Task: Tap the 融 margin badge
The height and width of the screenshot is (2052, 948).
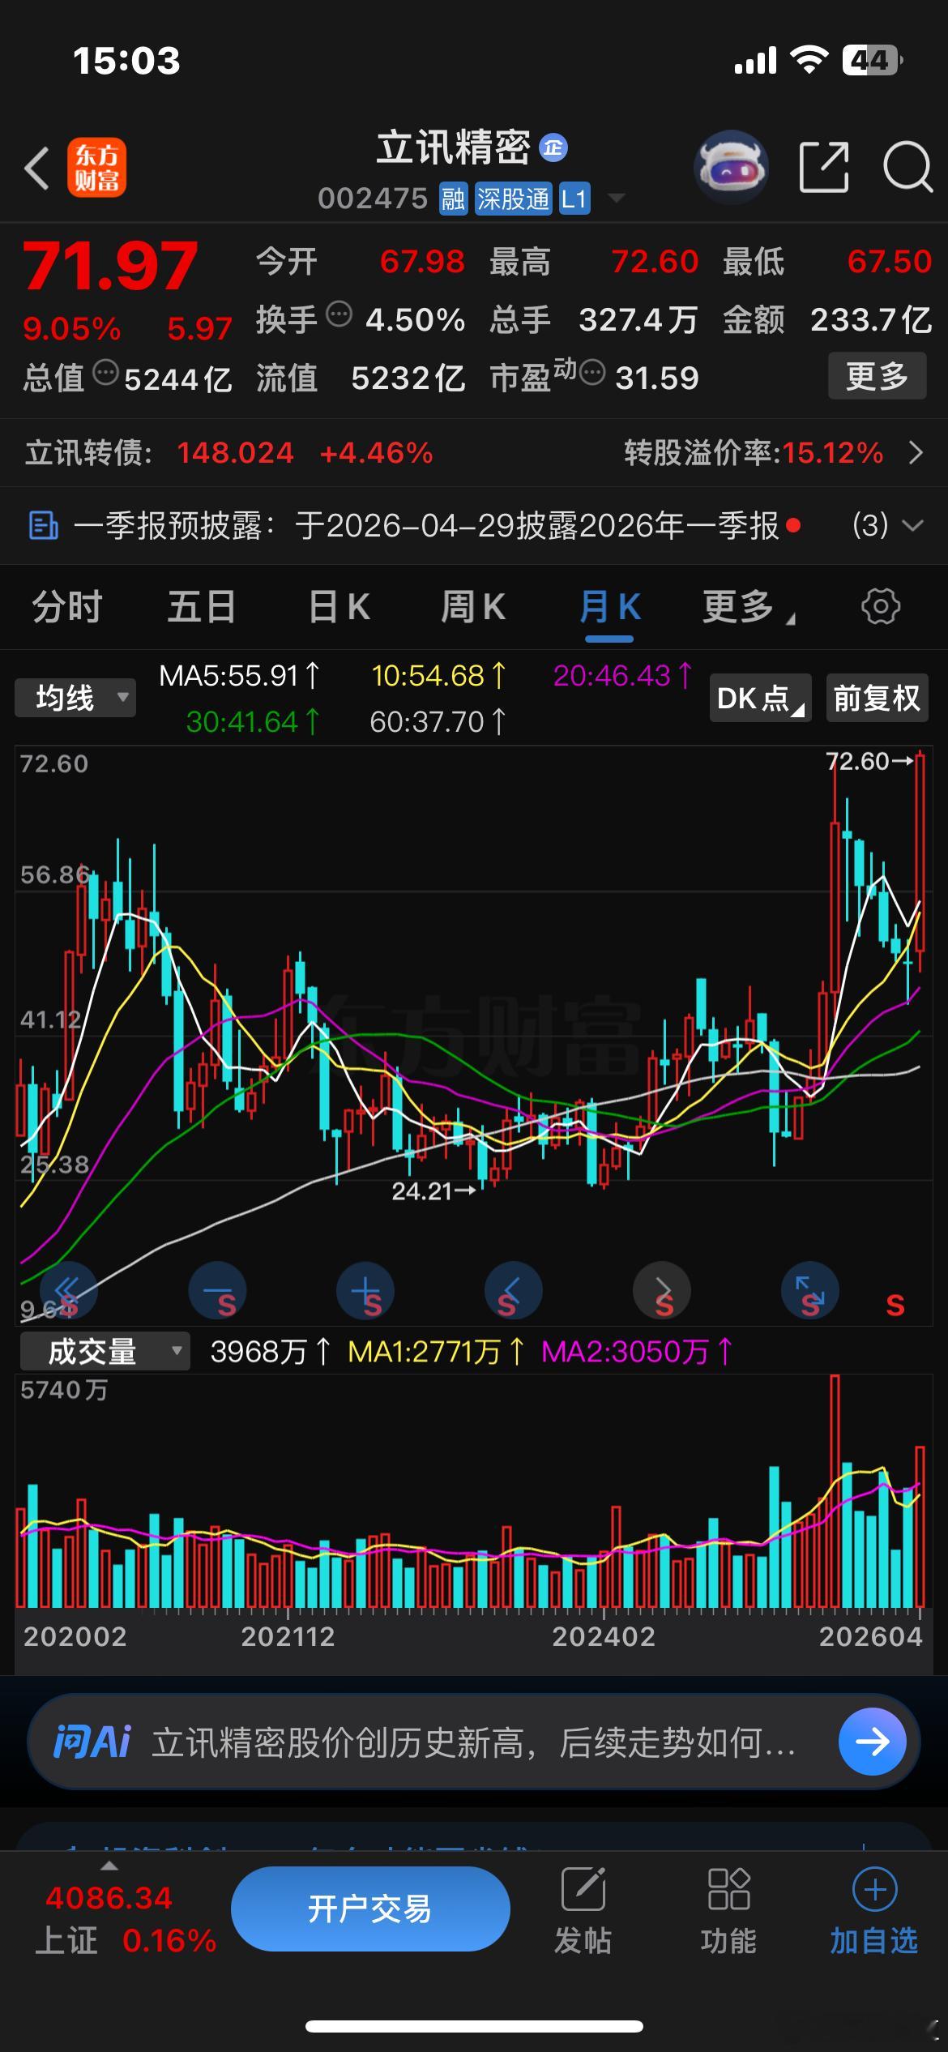Action: pyautogui.click(x=453, y=199)
